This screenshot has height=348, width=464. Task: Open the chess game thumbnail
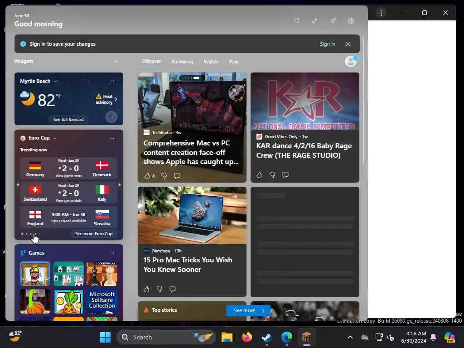coord(102,274)
